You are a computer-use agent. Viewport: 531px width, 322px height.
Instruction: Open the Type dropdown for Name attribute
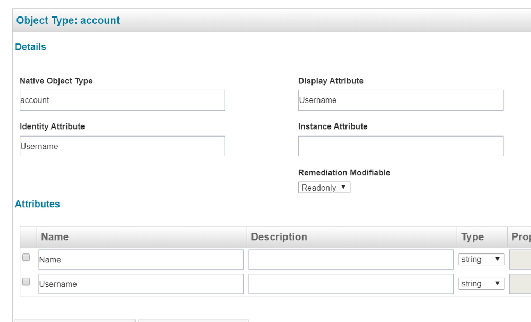click(x=481, y=259)
